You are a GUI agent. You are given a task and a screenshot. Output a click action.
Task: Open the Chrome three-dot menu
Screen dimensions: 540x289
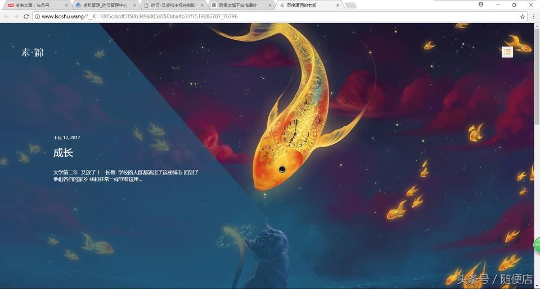pyautogui.click(x=534, y=16)
